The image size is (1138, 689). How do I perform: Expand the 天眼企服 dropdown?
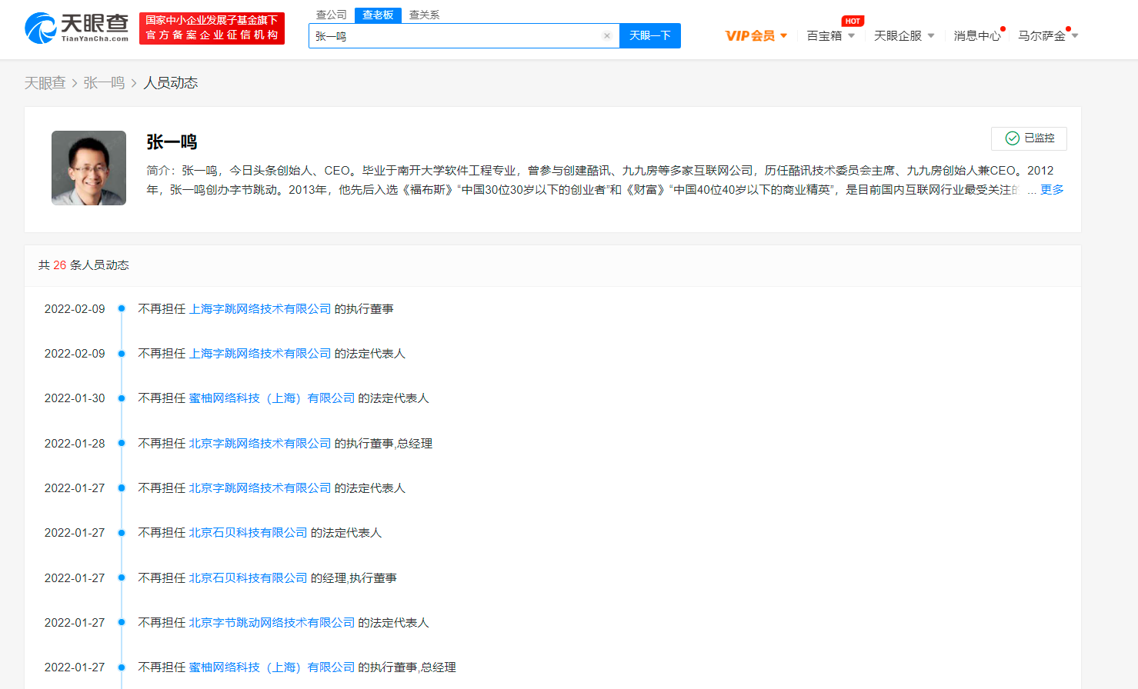click(x=904, y=36)
